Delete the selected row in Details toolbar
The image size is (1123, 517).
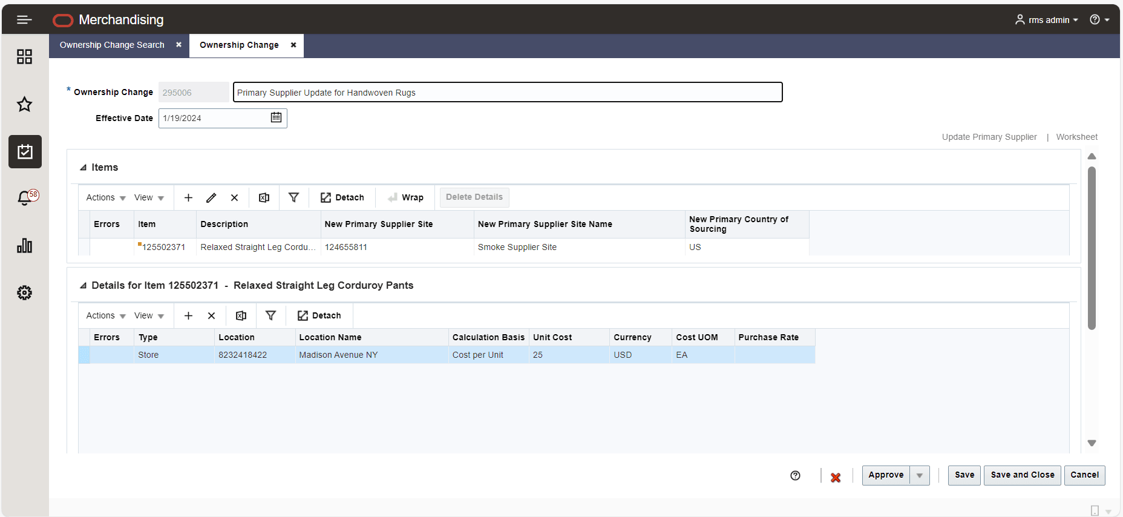(x=212, y=316)
